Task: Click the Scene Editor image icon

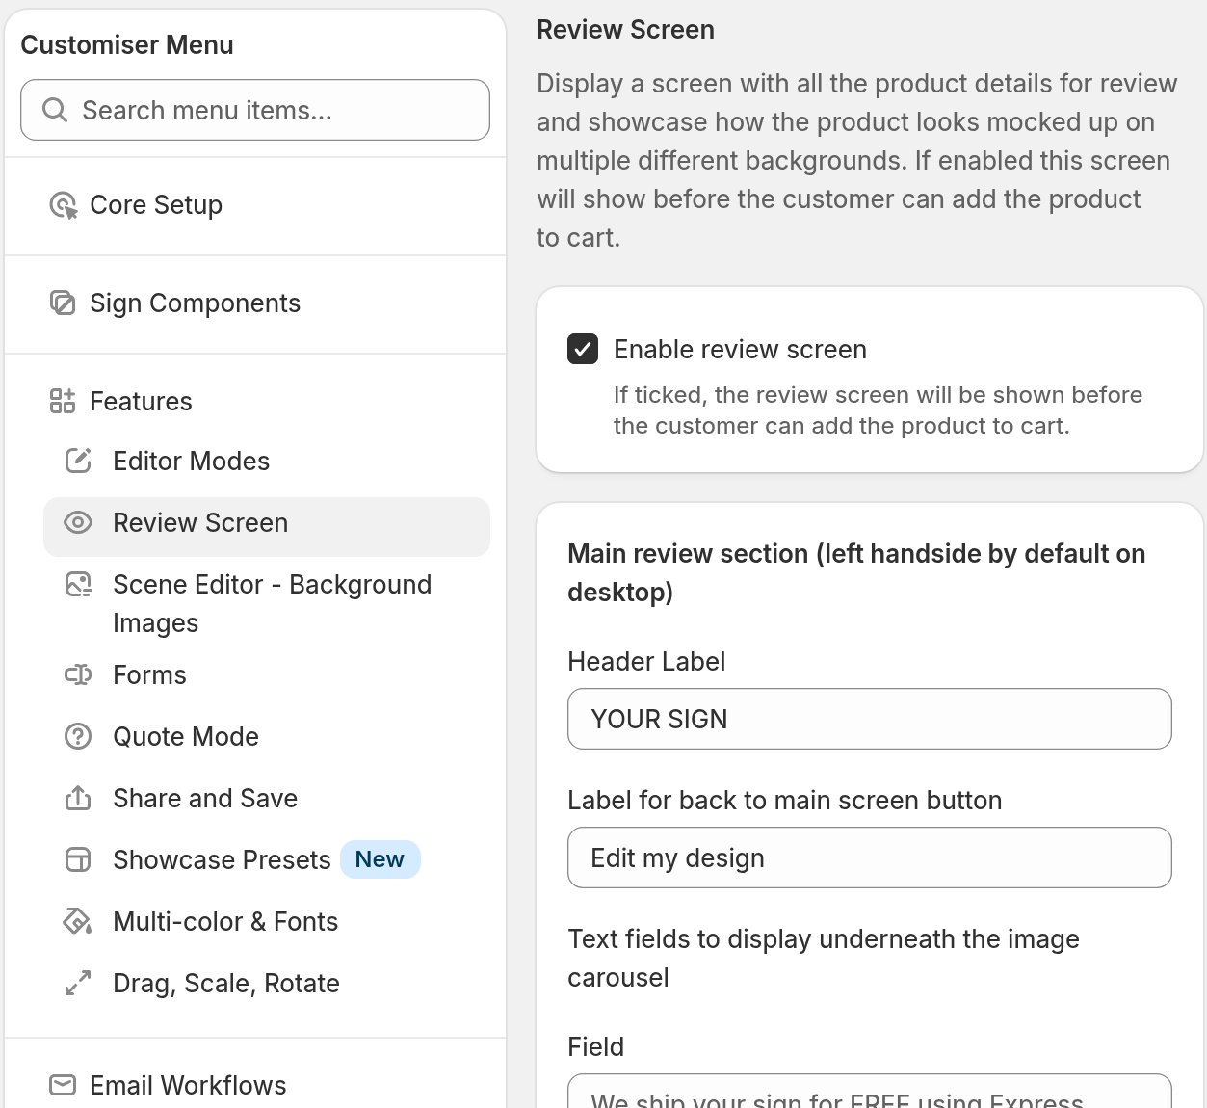Action: [x=78, y=584]
